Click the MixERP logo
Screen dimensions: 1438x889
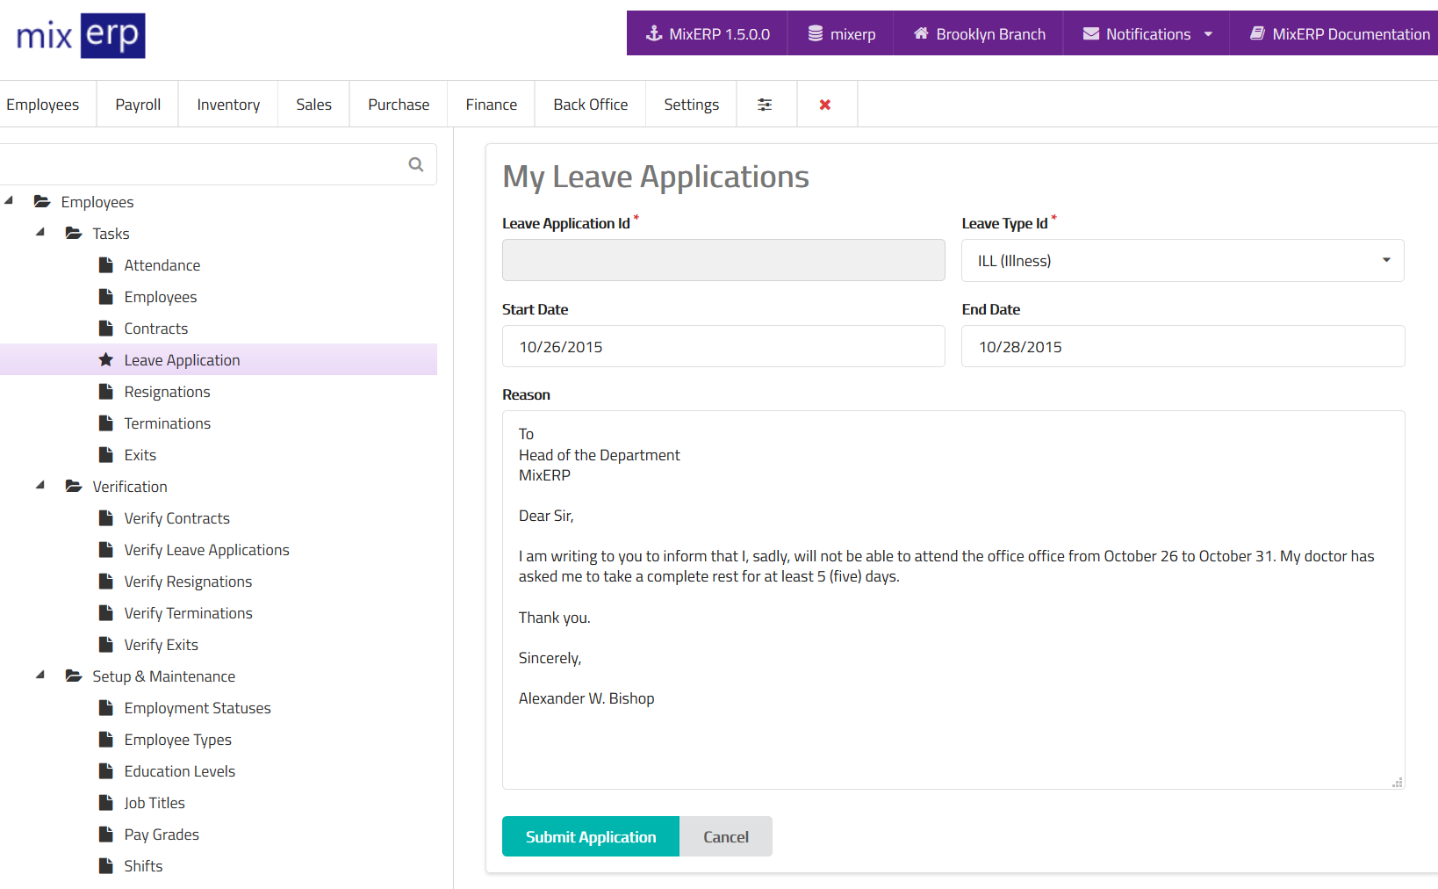pyautogui.click(x=81, y=36)
